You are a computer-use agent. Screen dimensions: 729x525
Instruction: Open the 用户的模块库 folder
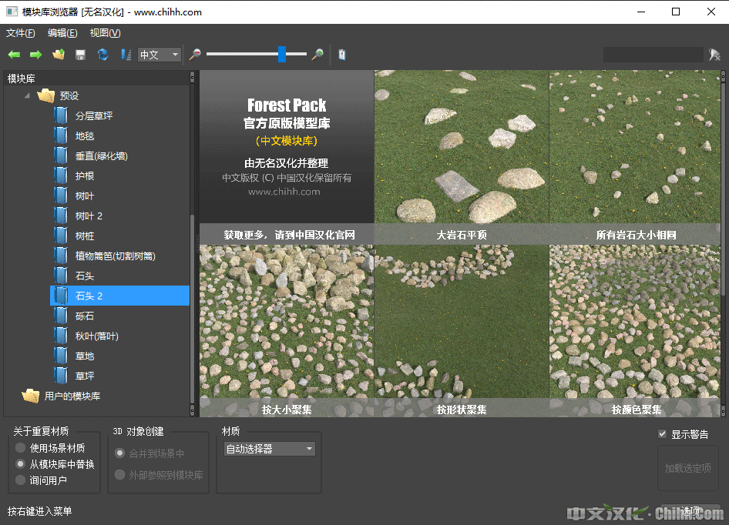point(72,396)
